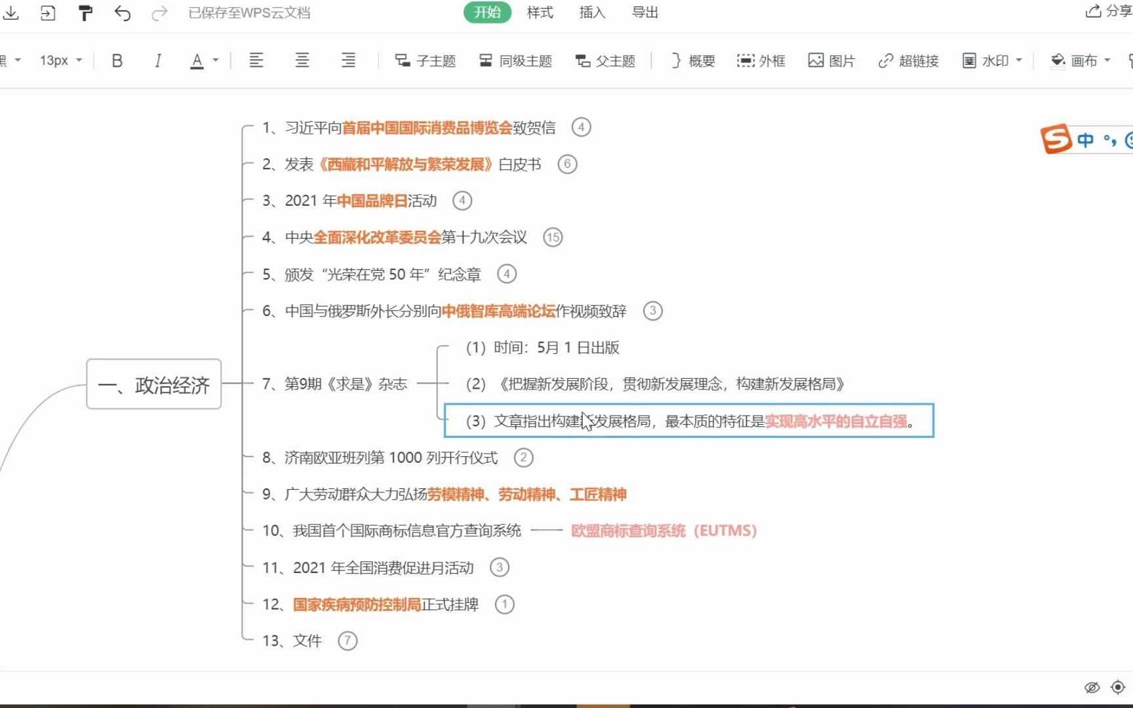1133x708 pixels.
Task: Open the font family dropdown arrow
Action: click(18, 60)
